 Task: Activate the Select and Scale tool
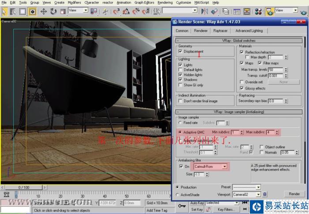(x=63, y=11)
